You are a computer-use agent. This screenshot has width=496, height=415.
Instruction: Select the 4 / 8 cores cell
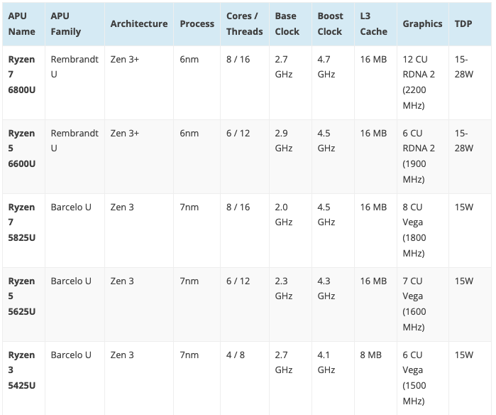tap(236, 355)
